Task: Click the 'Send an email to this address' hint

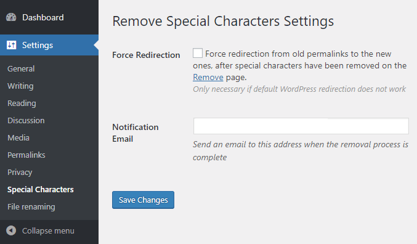Action: pyautogui.click(x=301, y=151)
